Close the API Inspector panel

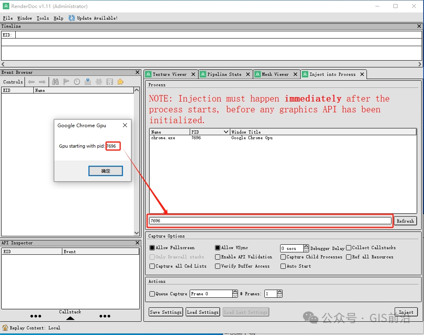[x=137, y=243]
